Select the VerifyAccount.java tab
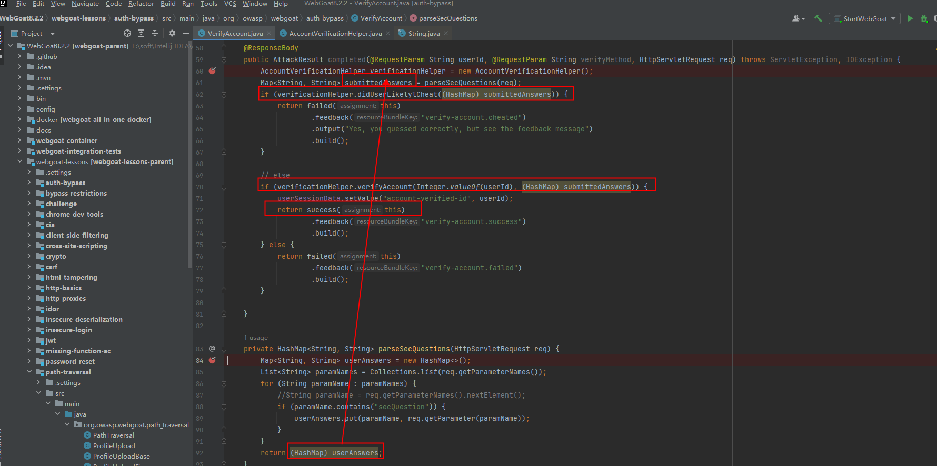 click(x=235, y=33)
